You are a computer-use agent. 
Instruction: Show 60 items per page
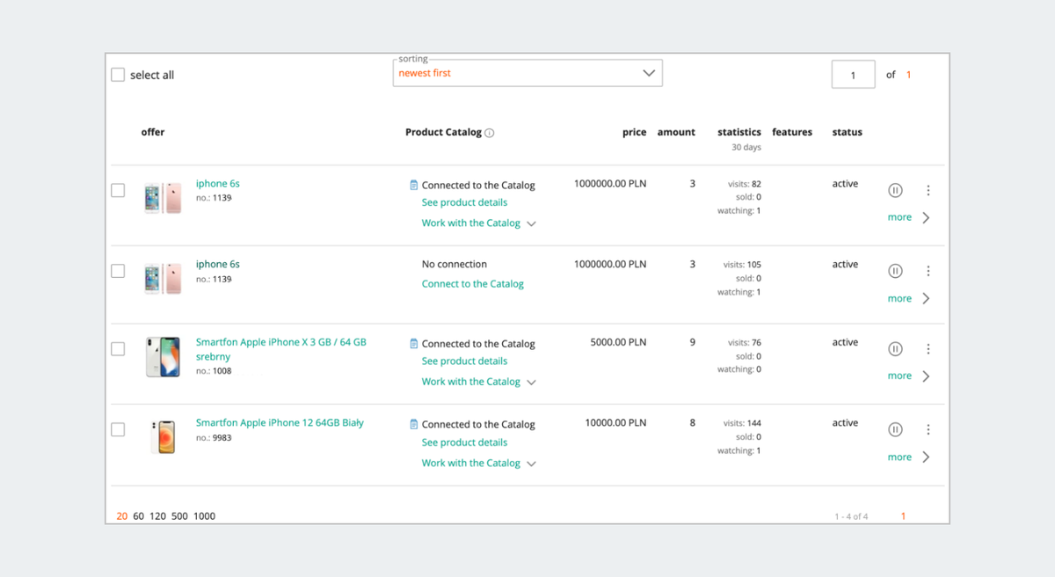click(139, 516)
